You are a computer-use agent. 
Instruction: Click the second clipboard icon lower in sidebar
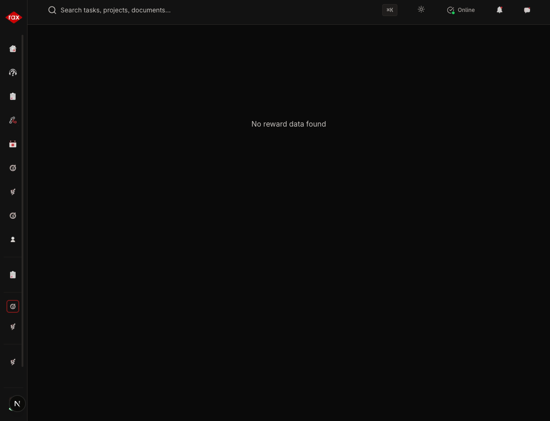pyautogui.click(x=13, y=275)
